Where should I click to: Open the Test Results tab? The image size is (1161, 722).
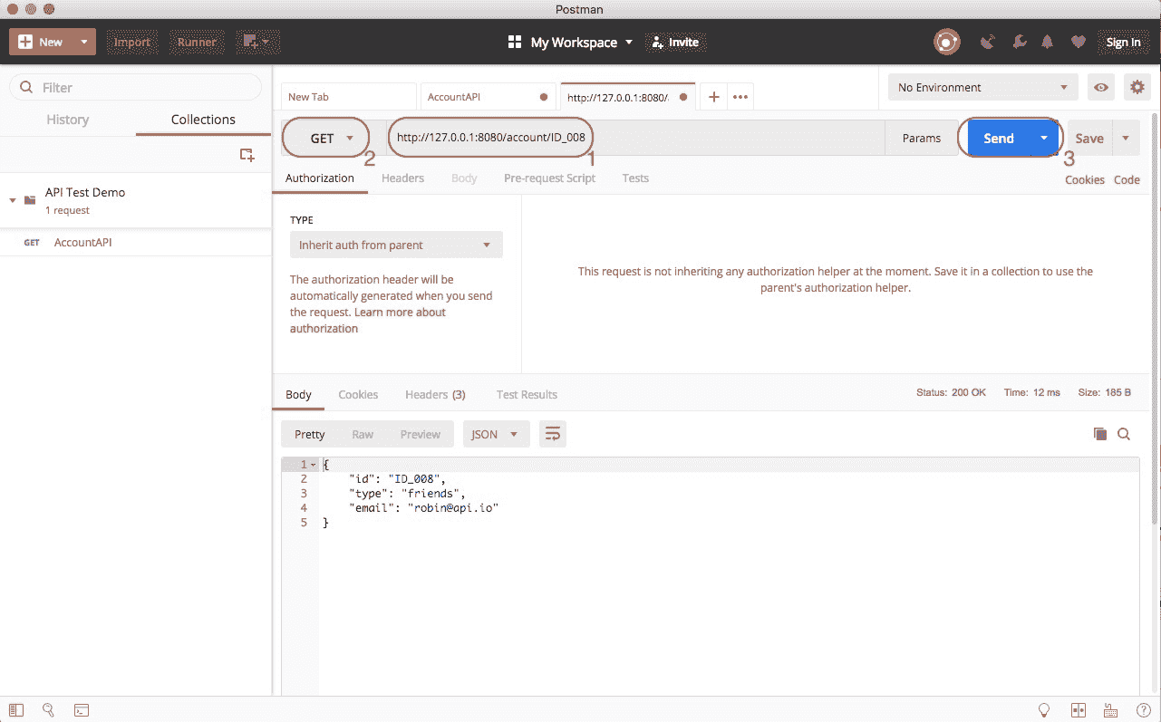[x=527, y=394]
